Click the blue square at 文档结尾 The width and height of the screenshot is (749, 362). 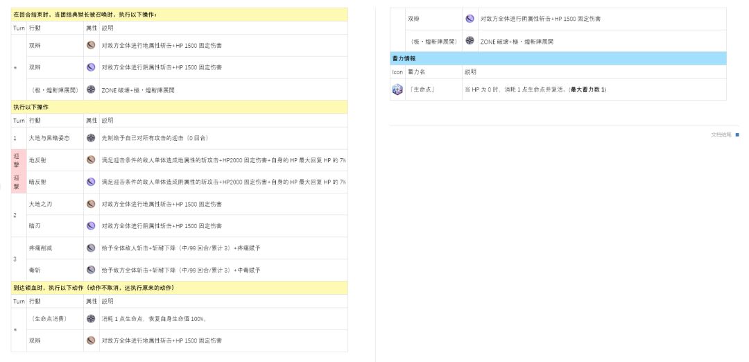[737, 135]
